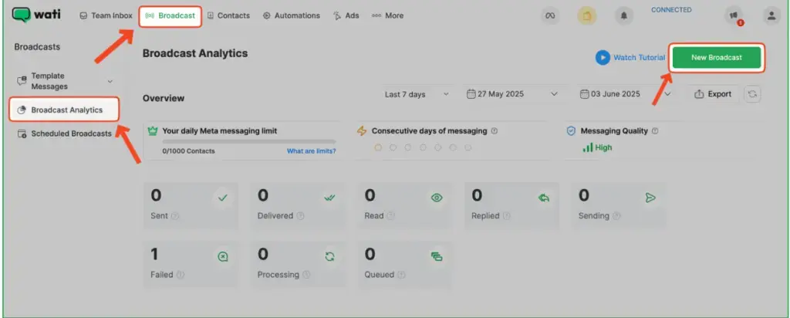The height and width of the screenshot is (318, 790).
Task: Click the 0/1000 Contacts text
Action: click(188, 151)
